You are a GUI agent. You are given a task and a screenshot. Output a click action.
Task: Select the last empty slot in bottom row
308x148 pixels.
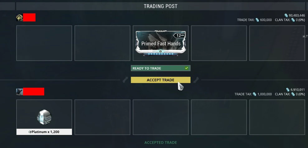coord(277,117)
